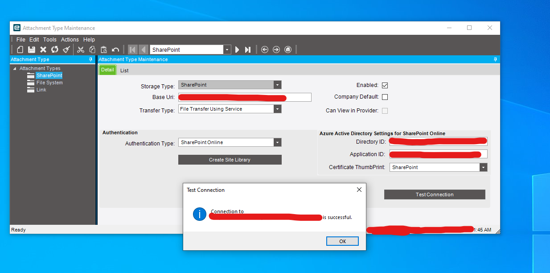This screenshot has width=550, height=273.
Task: Minimize the Attachment Type Maintenance window
Action: click(449, 28)
